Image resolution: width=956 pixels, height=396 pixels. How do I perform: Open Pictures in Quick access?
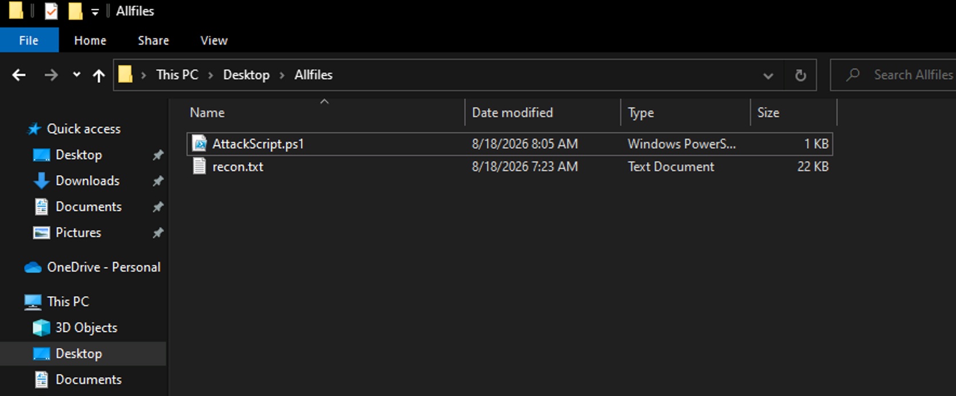(x=78, y=233)
